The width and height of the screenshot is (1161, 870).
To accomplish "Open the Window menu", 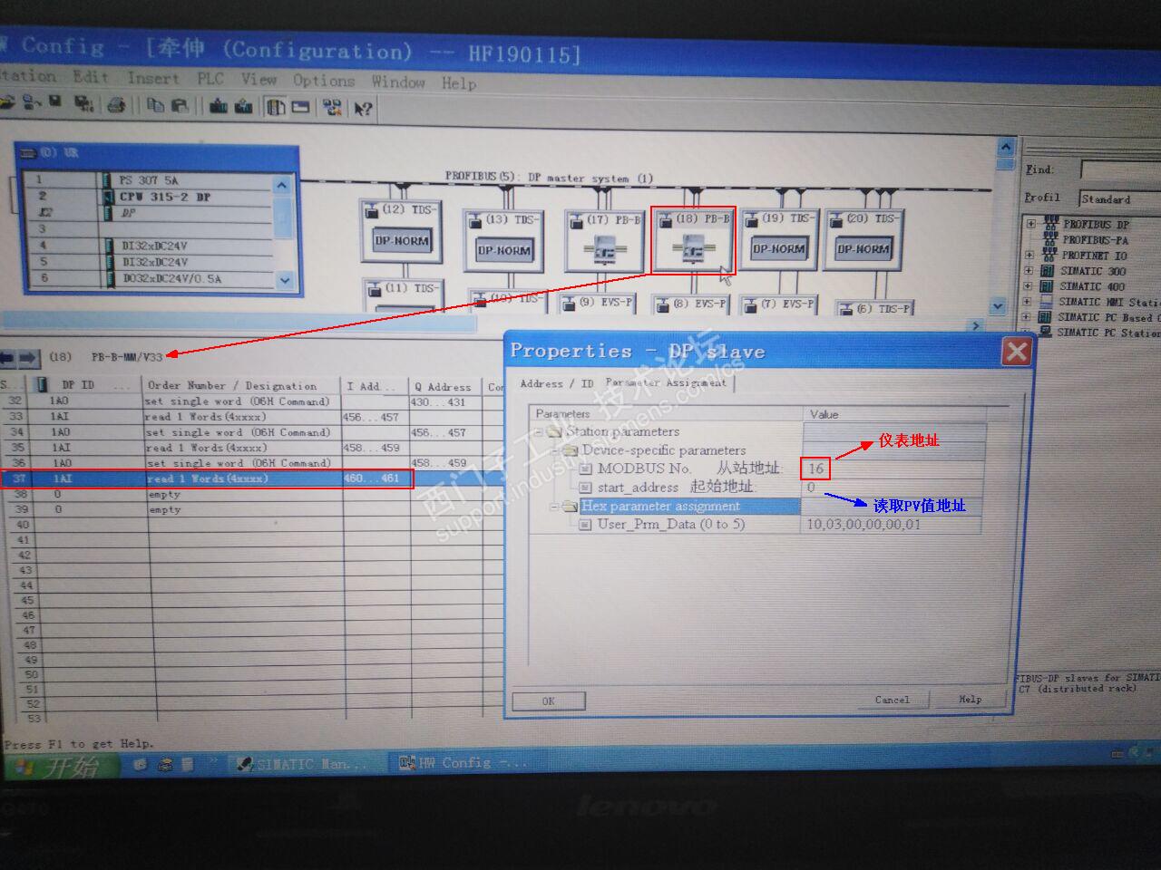I will (398, 82).
